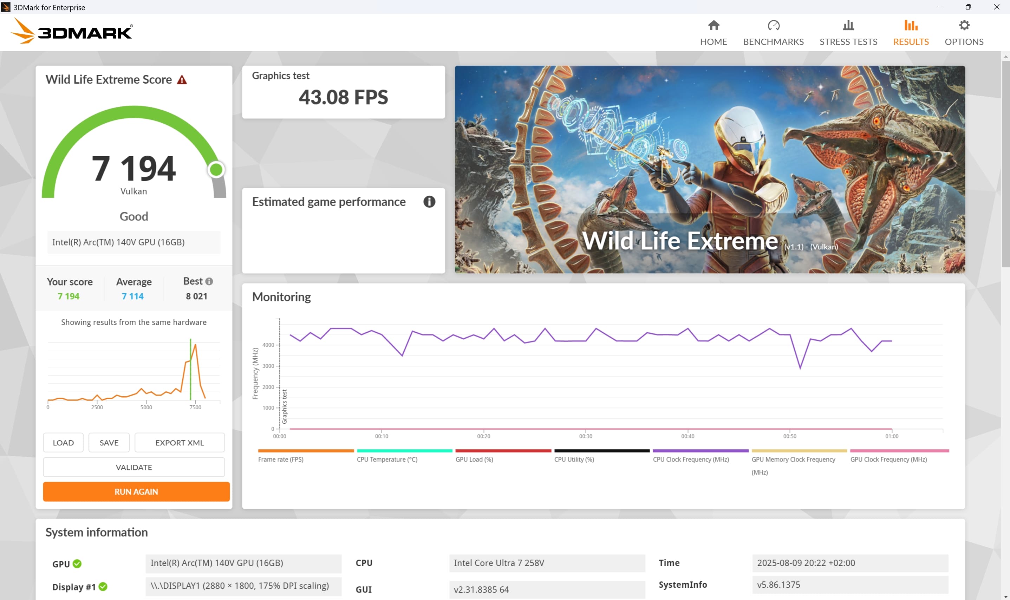1010x600 pixels.
Task: Click the GUI version v2.31.8385 64
Action: tap(547, 589)
